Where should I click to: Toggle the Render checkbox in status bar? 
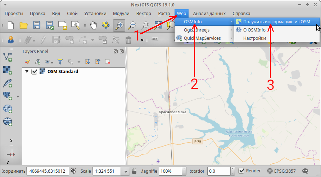241,171
